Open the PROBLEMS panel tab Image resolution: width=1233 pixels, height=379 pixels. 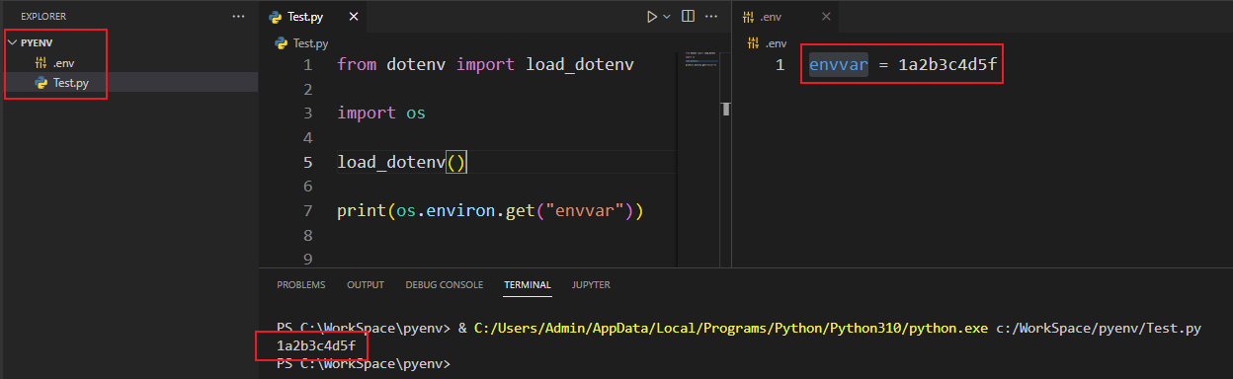[x=300, y=285]
